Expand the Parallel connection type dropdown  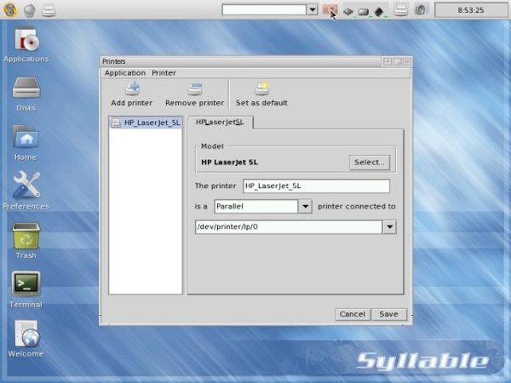[305, 206]
